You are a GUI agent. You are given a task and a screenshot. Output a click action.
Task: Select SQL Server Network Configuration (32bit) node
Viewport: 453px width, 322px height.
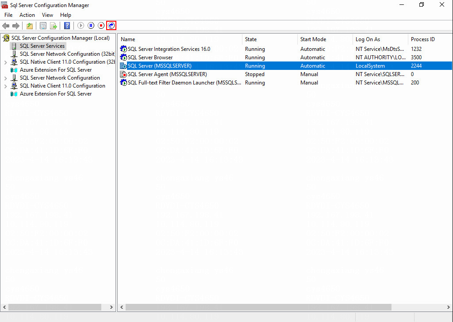67,54
